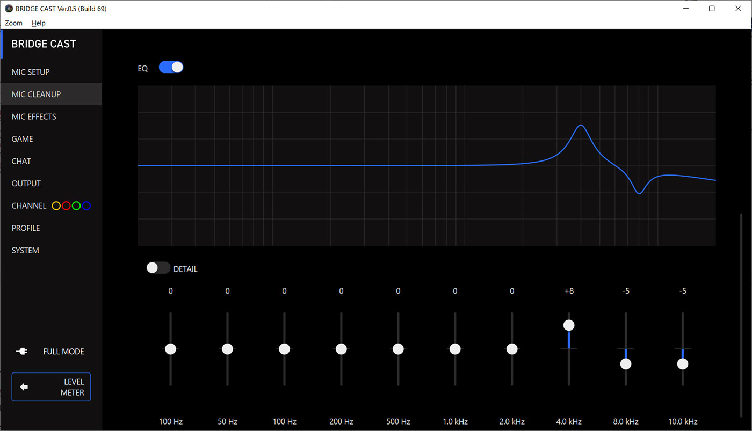Click the 4.0 kHz slider knob
752x431 pixels.
[569, 325]
